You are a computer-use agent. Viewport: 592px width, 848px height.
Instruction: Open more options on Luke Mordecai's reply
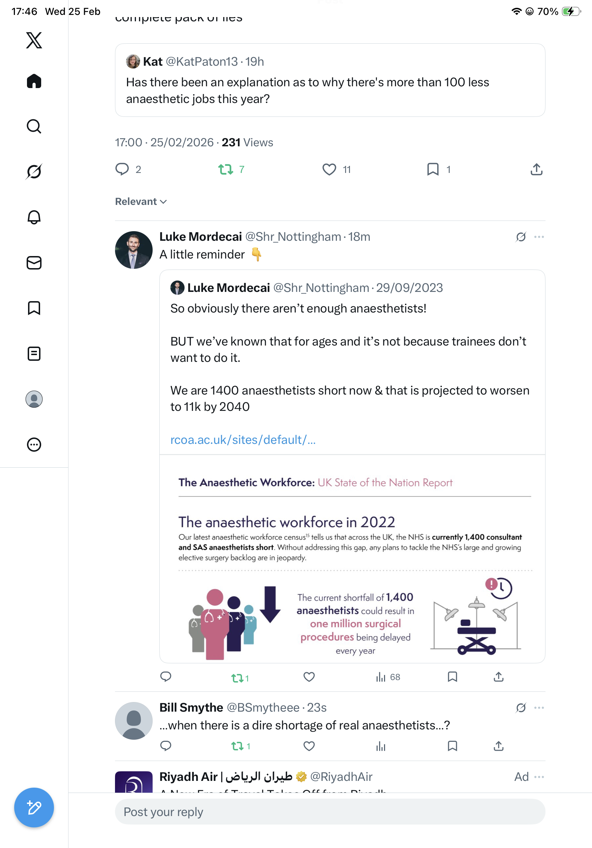(539, 237)
